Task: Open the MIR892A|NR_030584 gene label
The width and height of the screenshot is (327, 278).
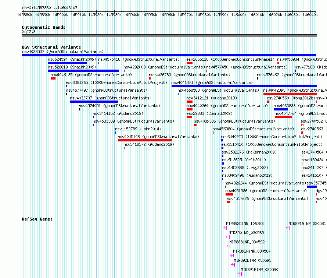Action: pyautogui.click(x=252, y=251)
